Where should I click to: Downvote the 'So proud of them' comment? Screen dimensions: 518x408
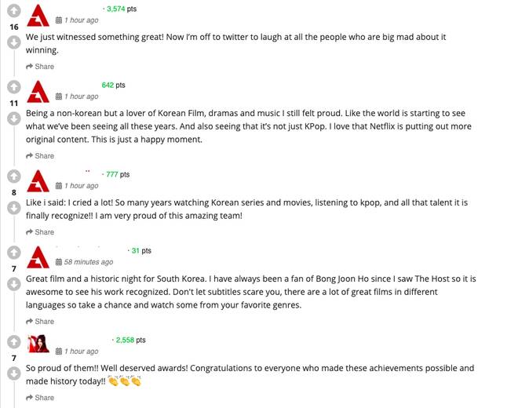(x=13, y=373)
